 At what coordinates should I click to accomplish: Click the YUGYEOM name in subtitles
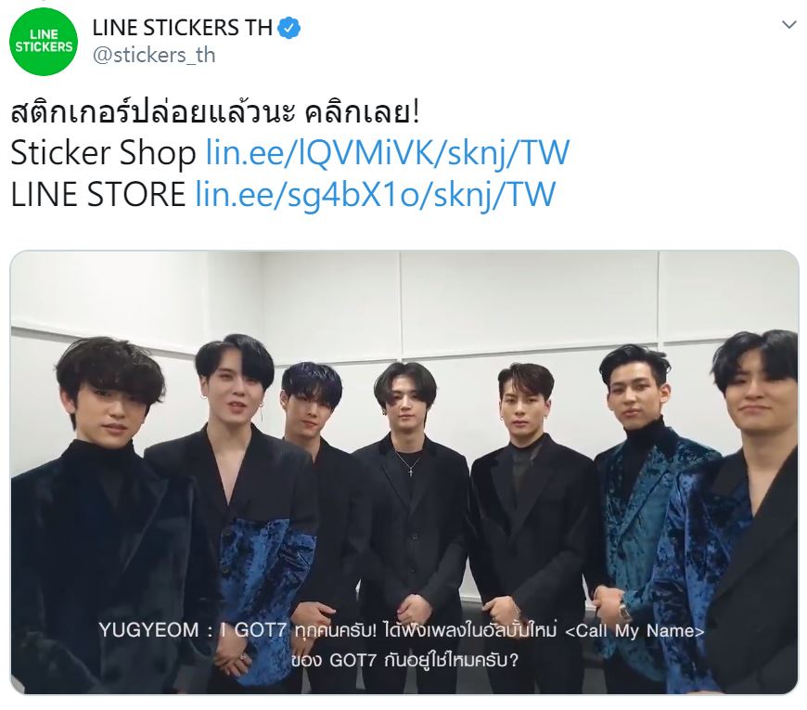(148, 630)
